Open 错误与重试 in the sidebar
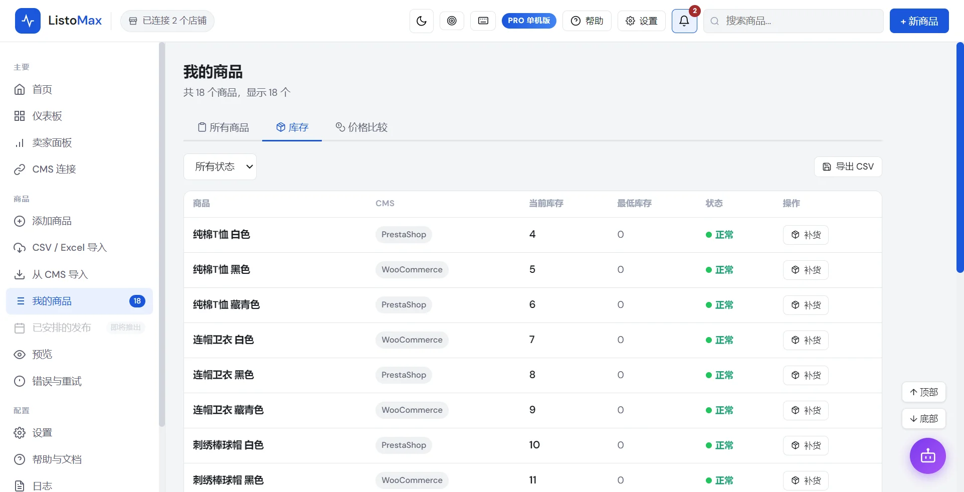 pos(79,381)
